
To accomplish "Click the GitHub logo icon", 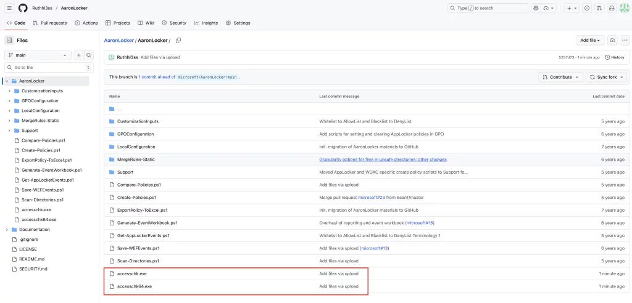I will 23,8.
